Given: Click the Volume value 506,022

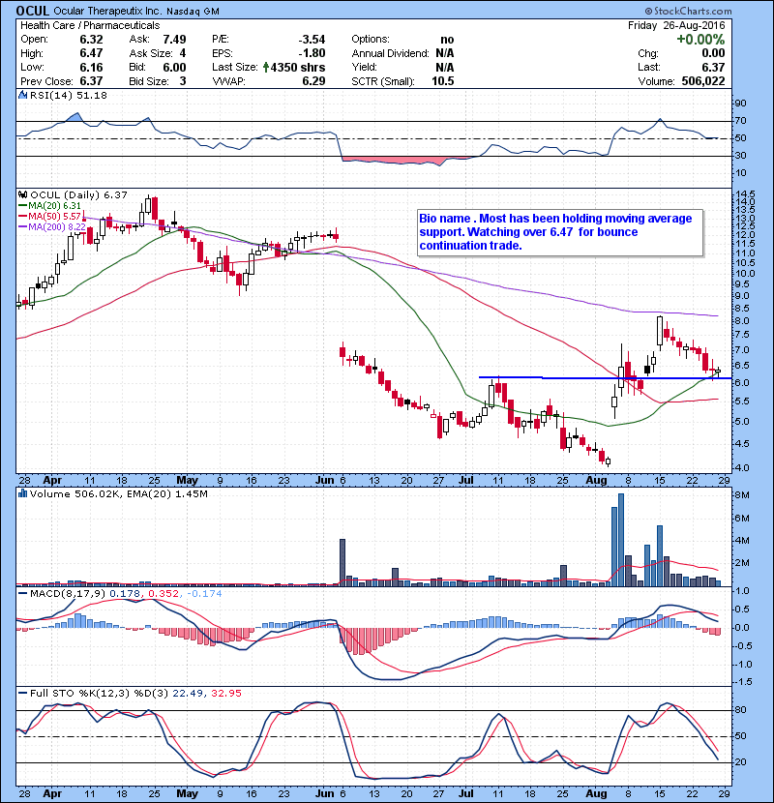Looking at the screenshot, I should (703, 81).
